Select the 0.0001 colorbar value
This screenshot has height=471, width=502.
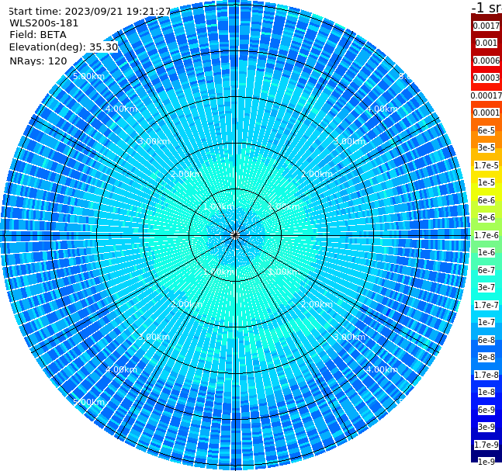pos(486,113)
